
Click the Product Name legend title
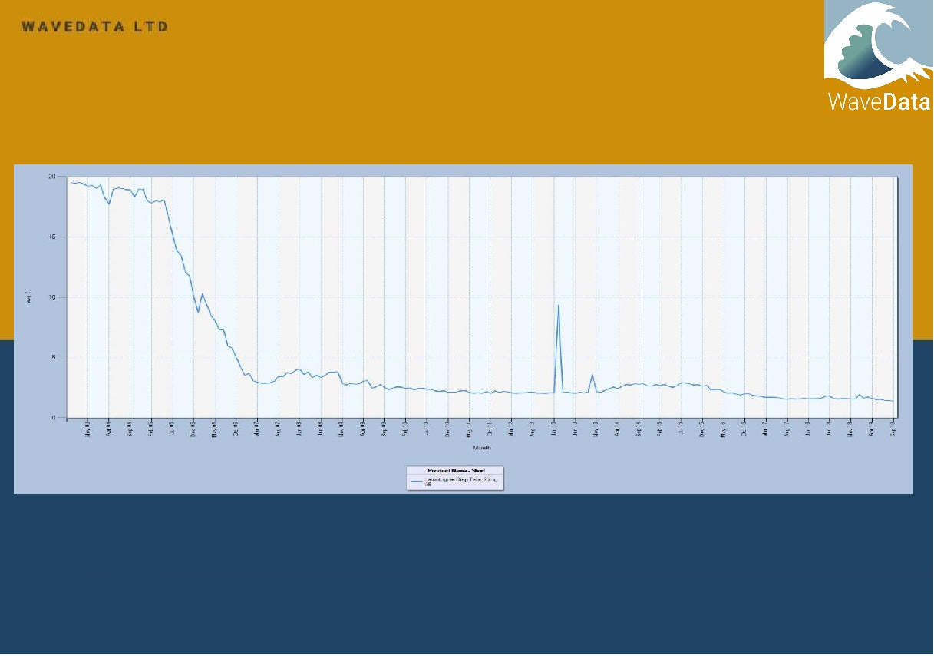[x=456, y=470]
